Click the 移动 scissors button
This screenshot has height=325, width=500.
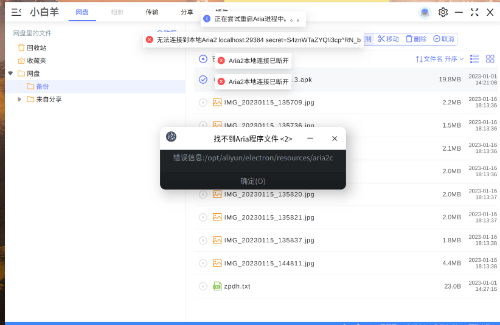389,39
